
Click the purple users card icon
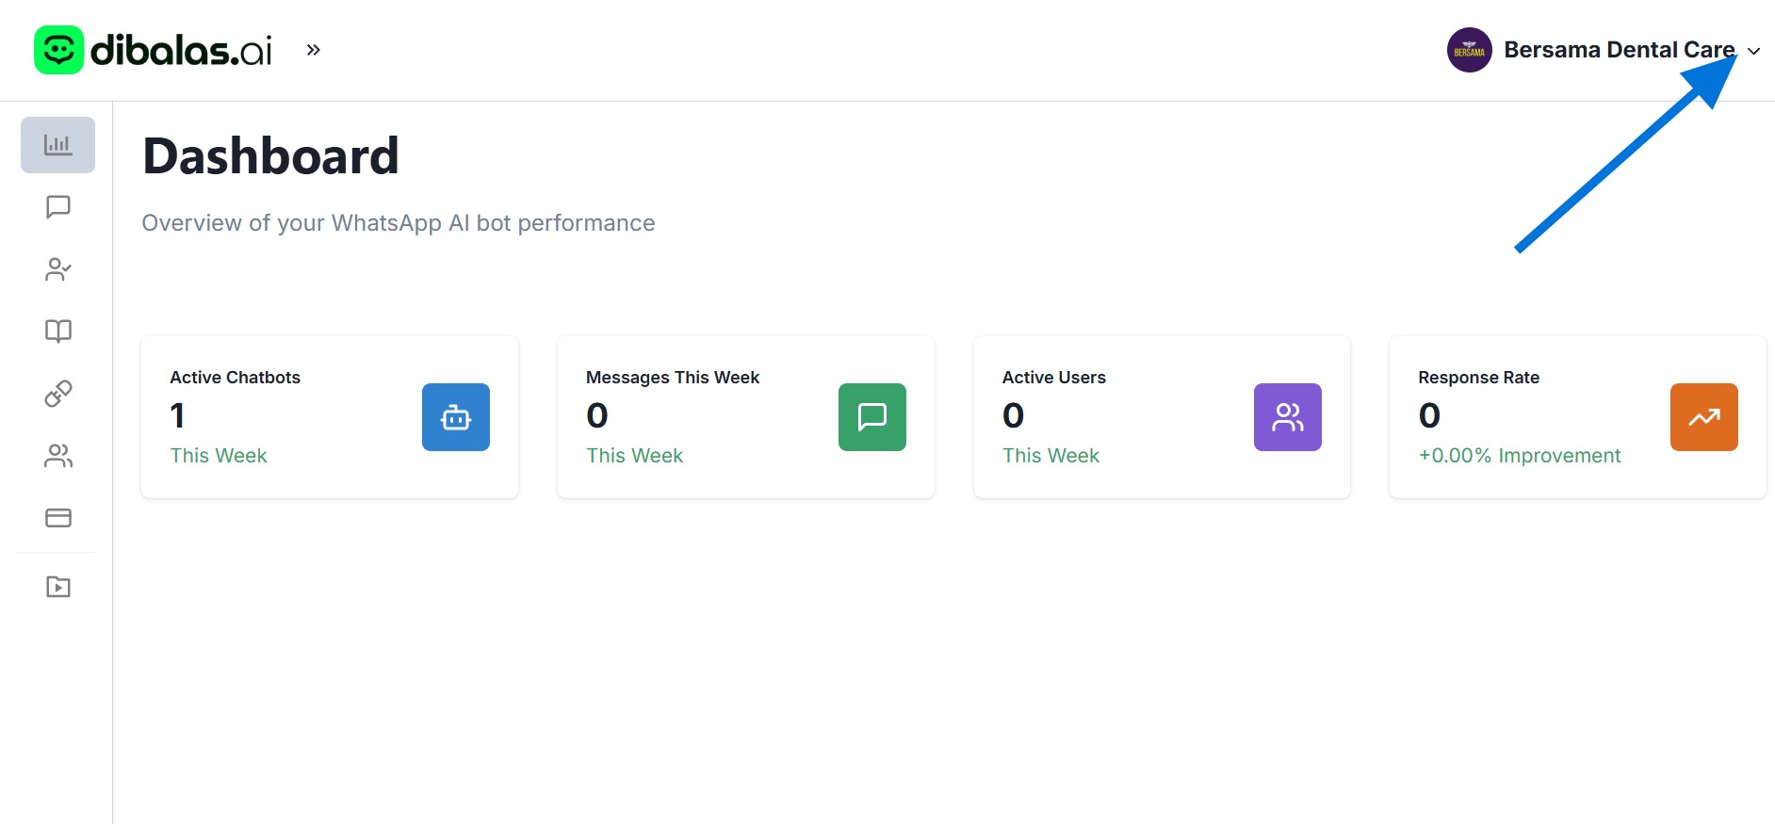pyautogui.click(x=1287, y=417)
